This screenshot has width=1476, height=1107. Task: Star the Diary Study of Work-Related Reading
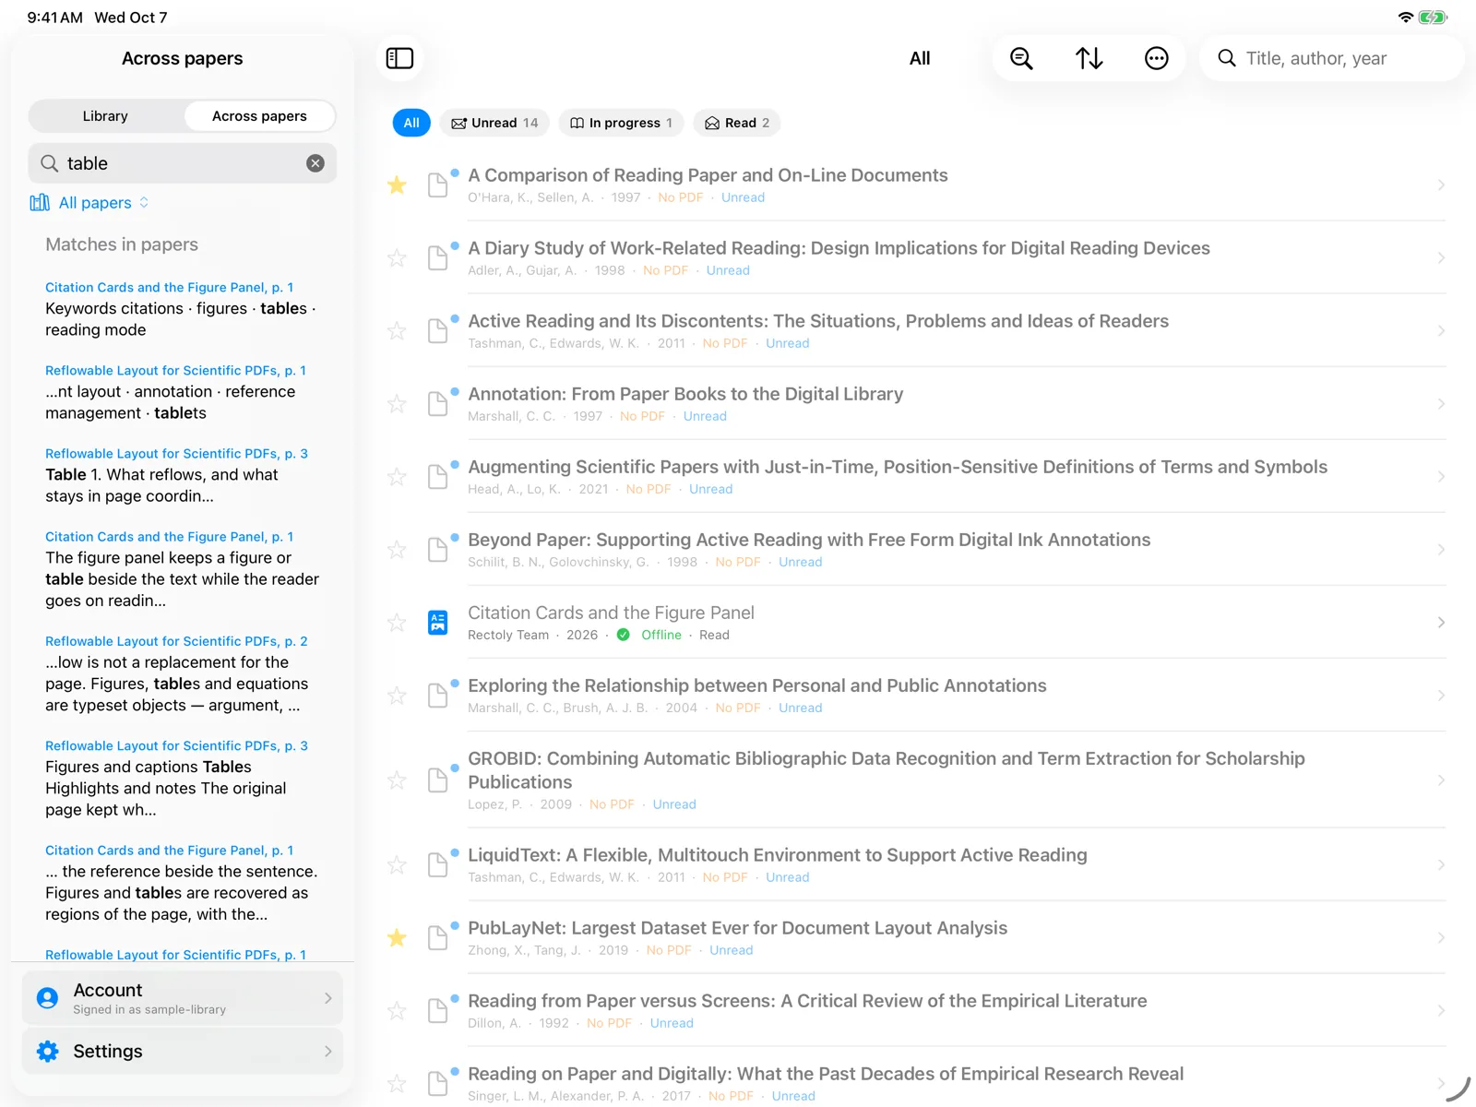tap(397, 258)
